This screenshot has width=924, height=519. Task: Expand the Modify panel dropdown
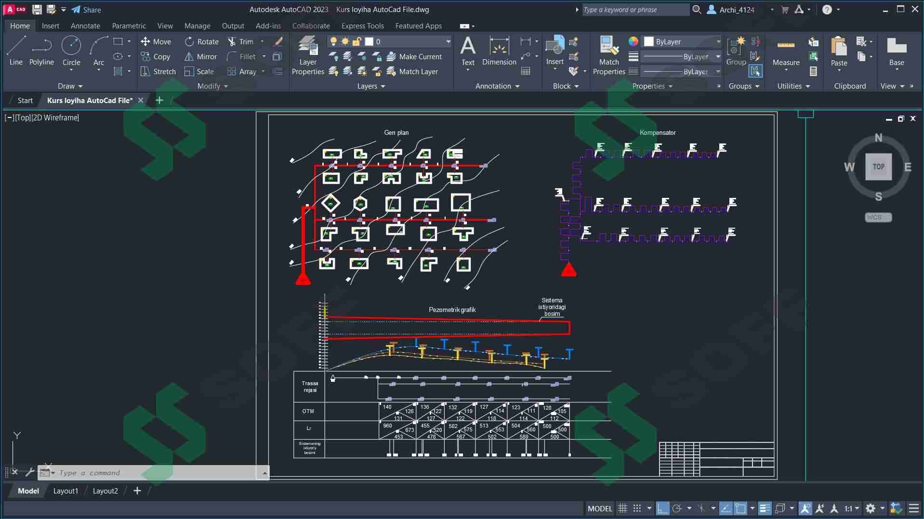tap(212, 86)
